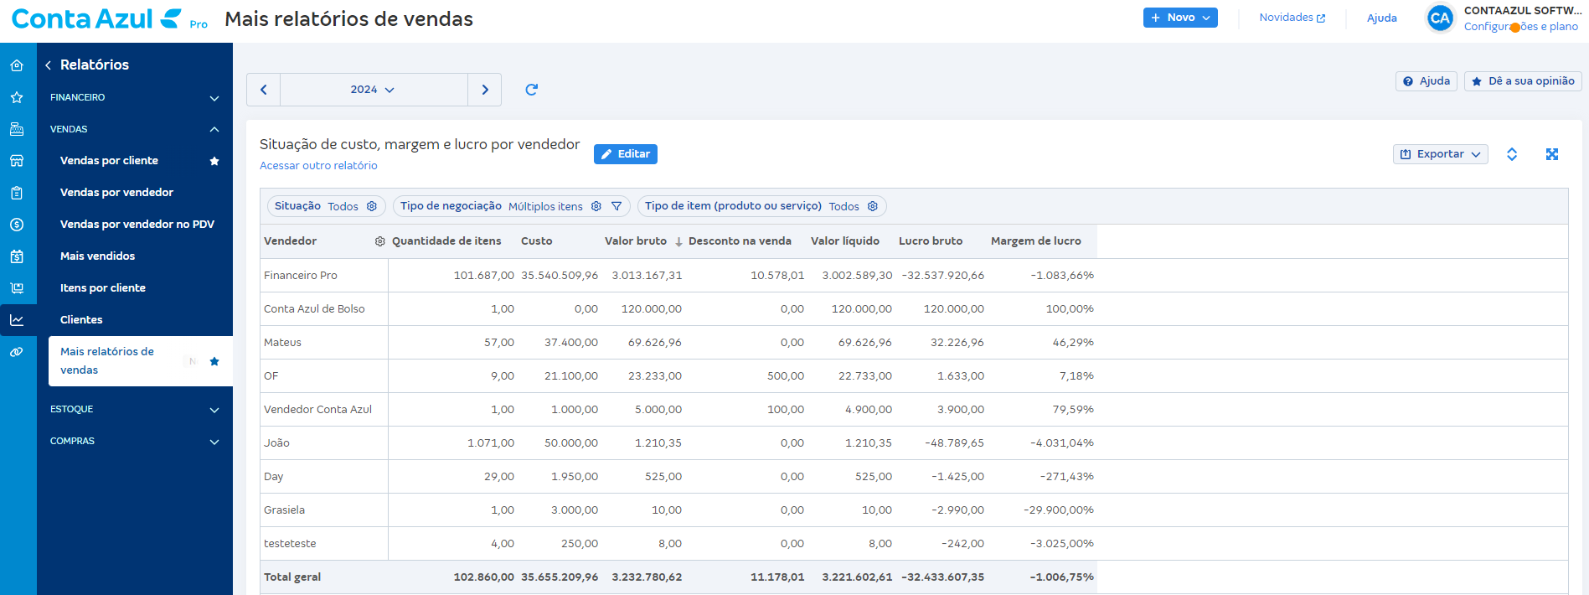Click the refresh report icon

tap(531, 90)
